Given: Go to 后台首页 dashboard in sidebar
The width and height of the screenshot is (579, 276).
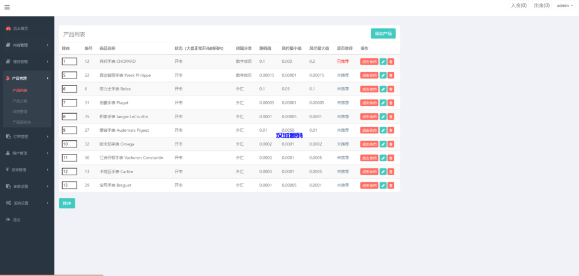Looking at the screenshot, I should [27, 28].
